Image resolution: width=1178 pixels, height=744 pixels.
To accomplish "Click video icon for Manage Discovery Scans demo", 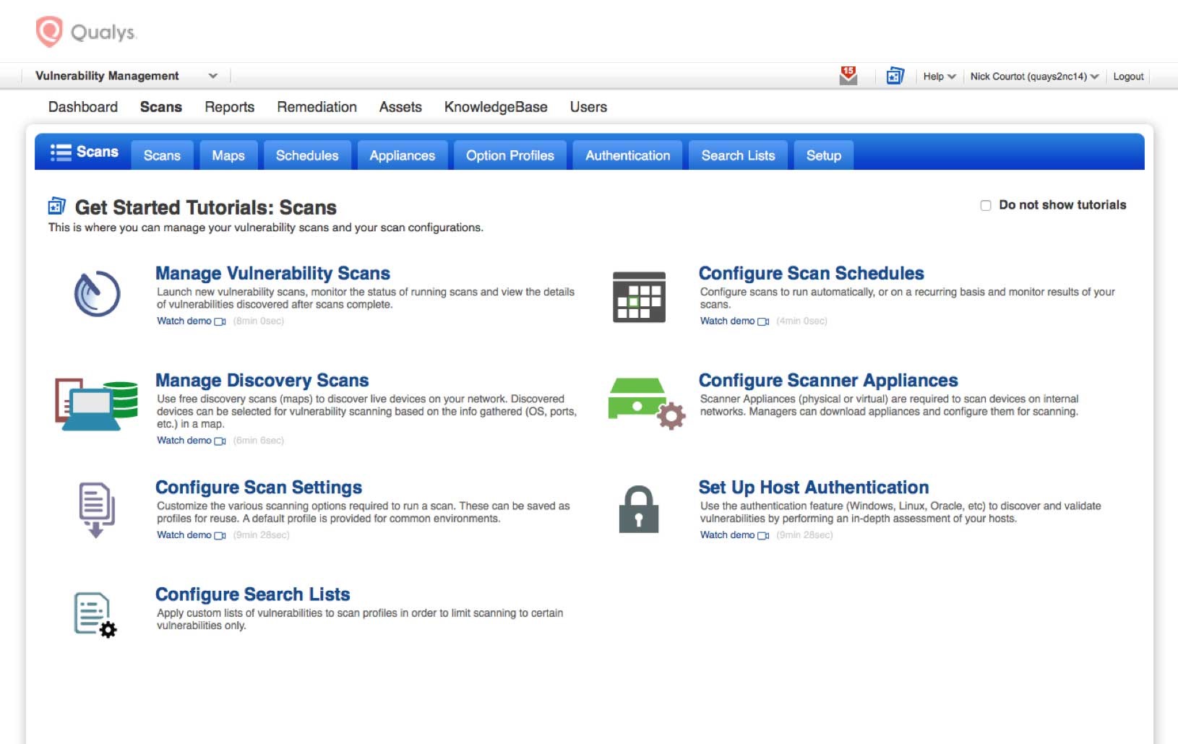I will [220, 441].
